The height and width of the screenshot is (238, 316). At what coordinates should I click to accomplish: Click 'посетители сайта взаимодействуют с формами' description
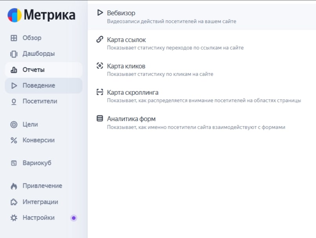point(196,127)
